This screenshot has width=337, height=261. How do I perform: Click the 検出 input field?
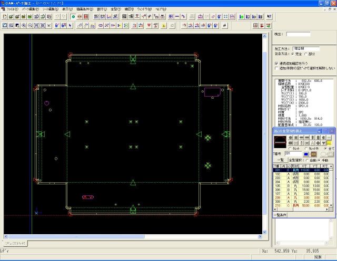(299, 34)
